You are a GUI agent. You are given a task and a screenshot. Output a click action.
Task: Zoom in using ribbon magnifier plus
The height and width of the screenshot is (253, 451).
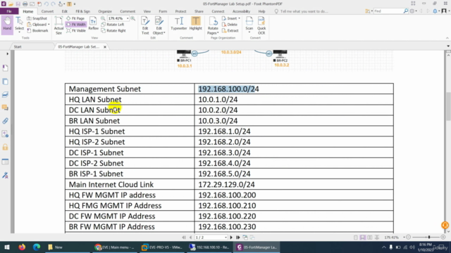pos(133,18)
